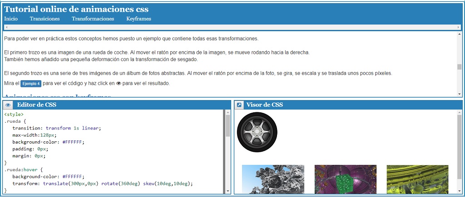Click the purple and green cube abstract photo
The image size is (465, 197).
tap(346, 179)
